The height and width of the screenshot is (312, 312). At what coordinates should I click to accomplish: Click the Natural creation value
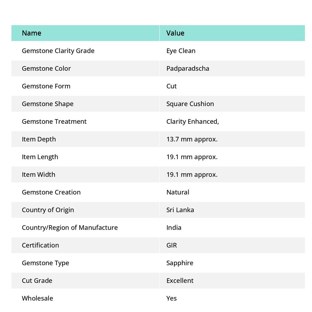(178, 192)
